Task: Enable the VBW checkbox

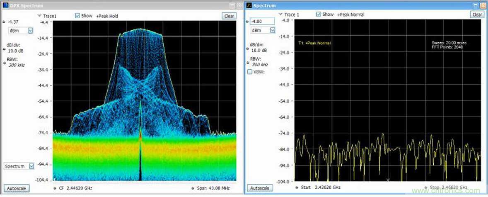Action: click(x=249, y=72)
